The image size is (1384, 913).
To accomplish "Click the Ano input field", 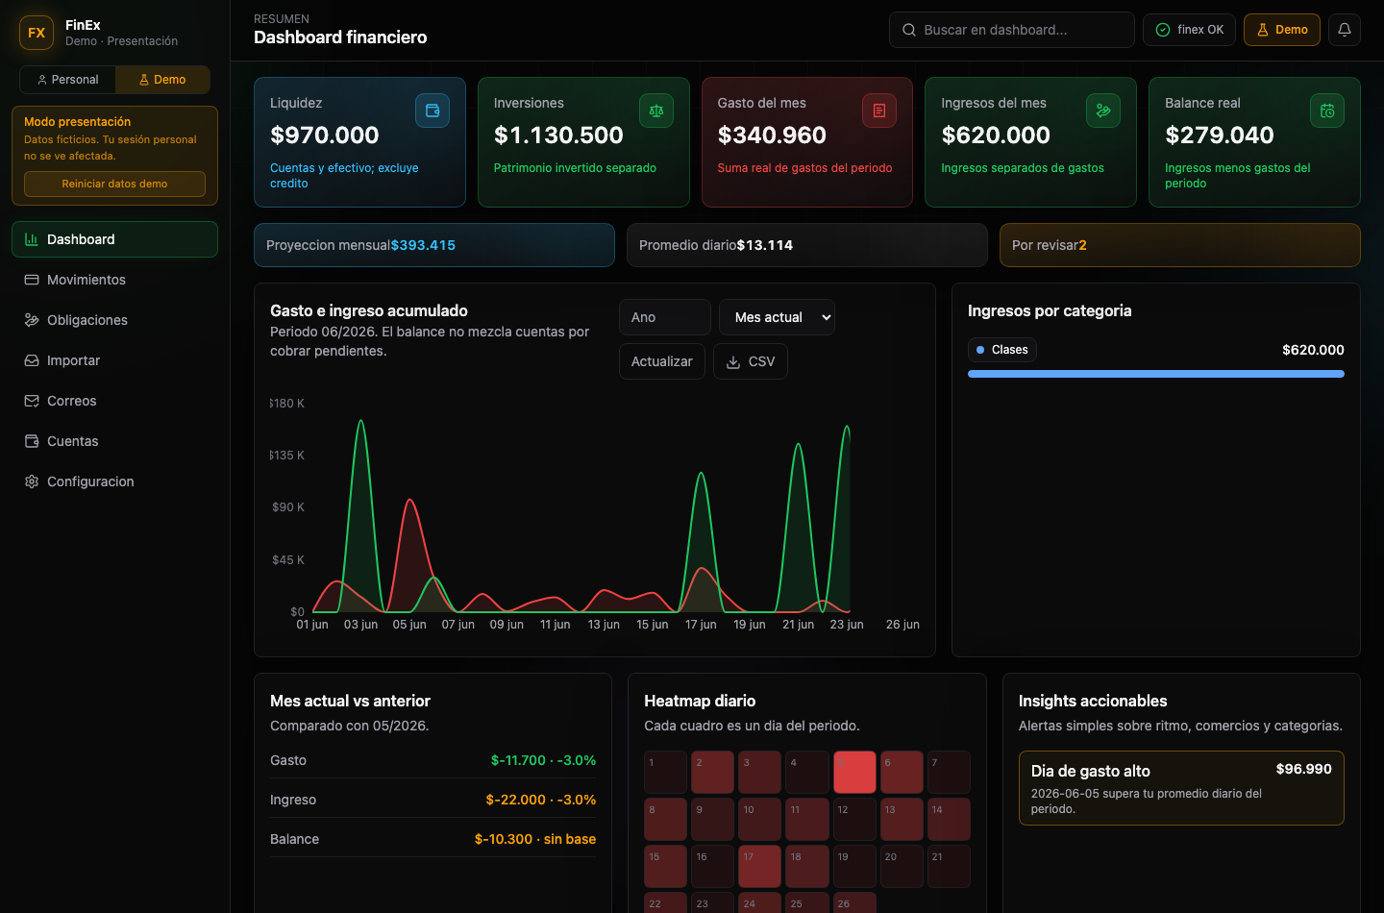I will click(x=665, y=317).
